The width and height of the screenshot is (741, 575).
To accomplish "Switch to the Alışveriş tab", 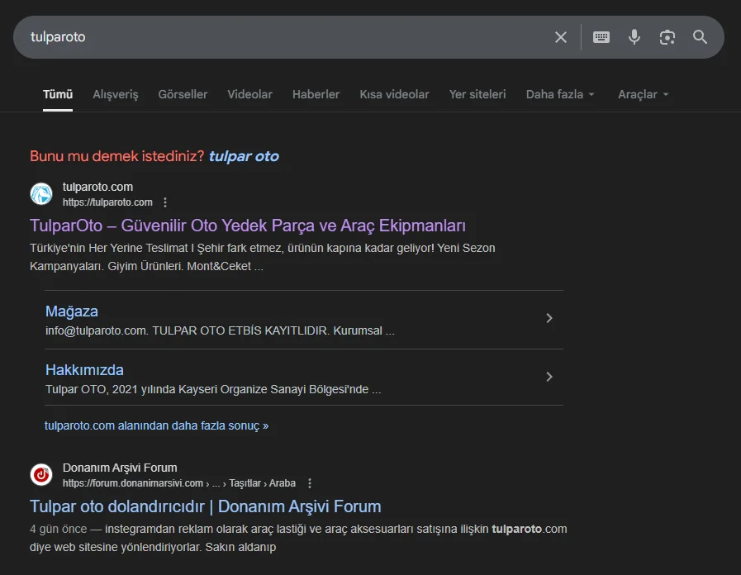I will tap(116, 94).
